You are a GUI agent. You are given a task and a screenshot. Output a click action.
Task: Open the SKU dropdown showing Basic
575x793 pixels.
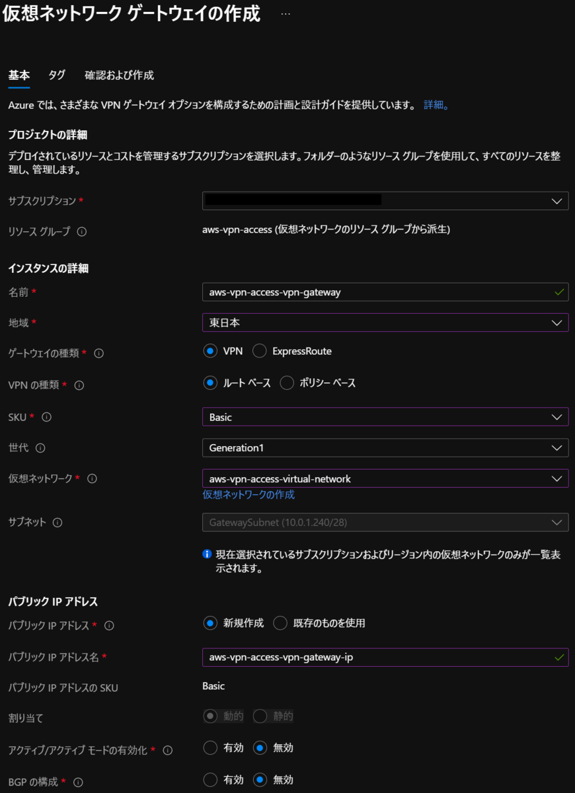pos(385,417)
